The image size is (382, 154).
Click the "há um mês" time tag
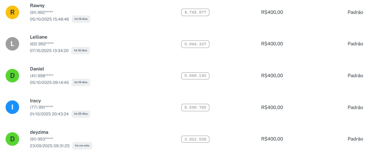[x=82, y=145]
